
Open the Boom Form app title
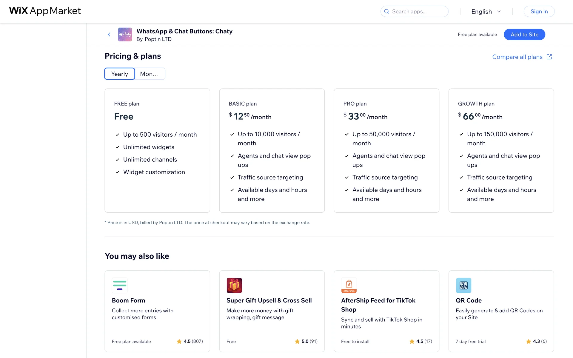click(x=128, y=300)
